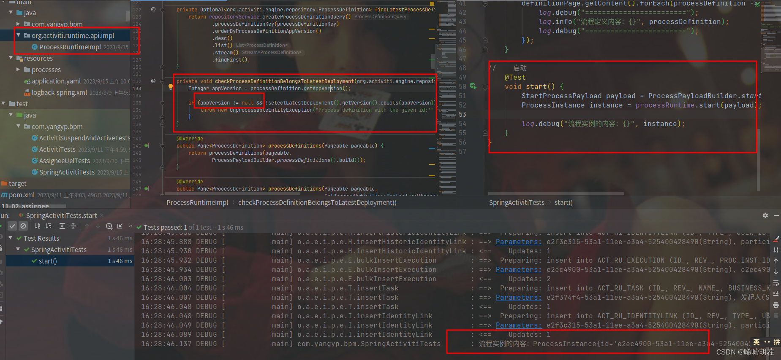Click Parameters link at 16:28:45.934
781x360 pixels.
click(x=519, y=269)
